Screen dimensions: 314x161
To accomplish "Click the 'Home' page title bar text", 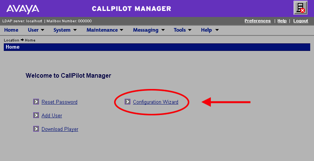I will tap(12, 47).
